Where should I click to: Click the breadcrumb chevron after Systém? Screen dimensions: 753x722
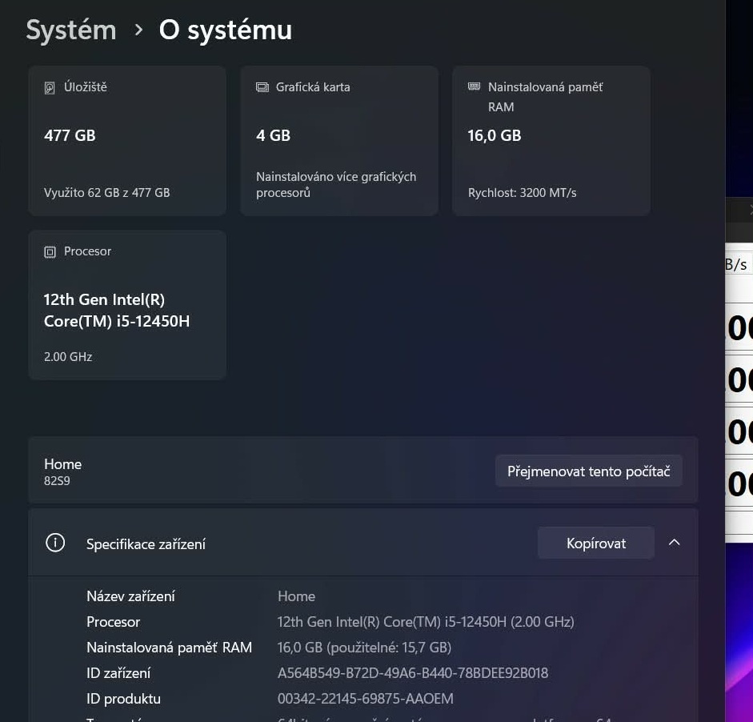pyautogui.click(x=138, y=30)
